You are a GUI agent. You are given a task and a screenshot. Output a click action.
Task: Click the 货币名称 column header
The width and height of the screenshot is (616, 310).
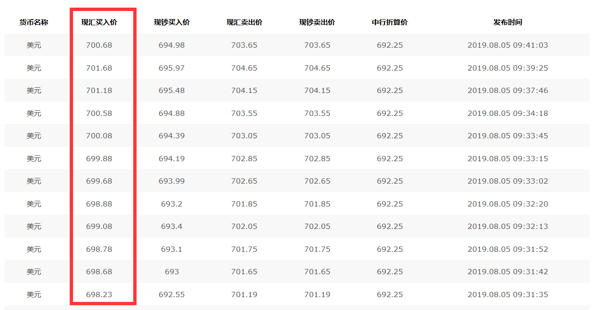click(x=33, y=22)
